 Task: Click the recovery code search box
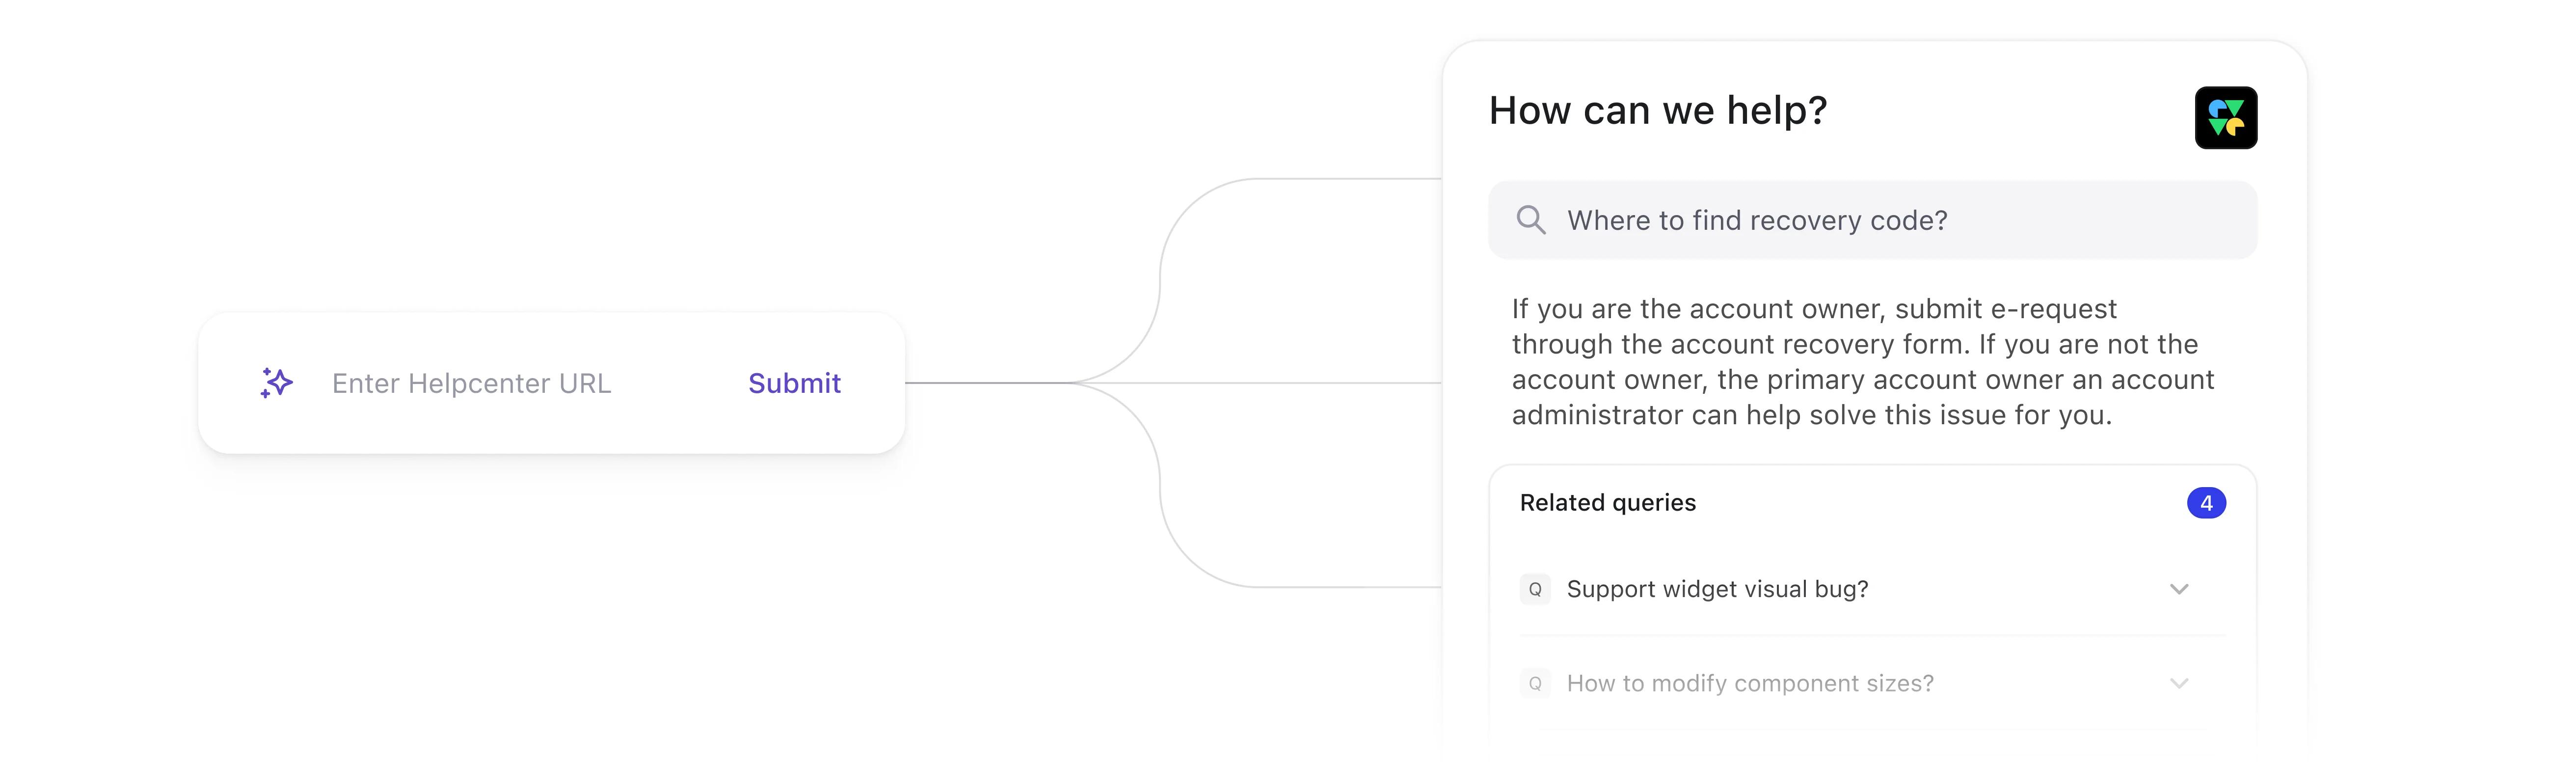click(1872, 220)
